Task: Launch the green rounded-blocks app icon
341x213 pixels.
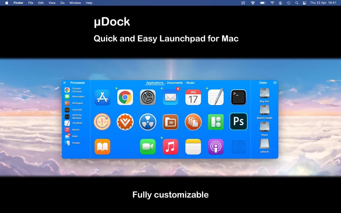Action: (x=216, y=122)
